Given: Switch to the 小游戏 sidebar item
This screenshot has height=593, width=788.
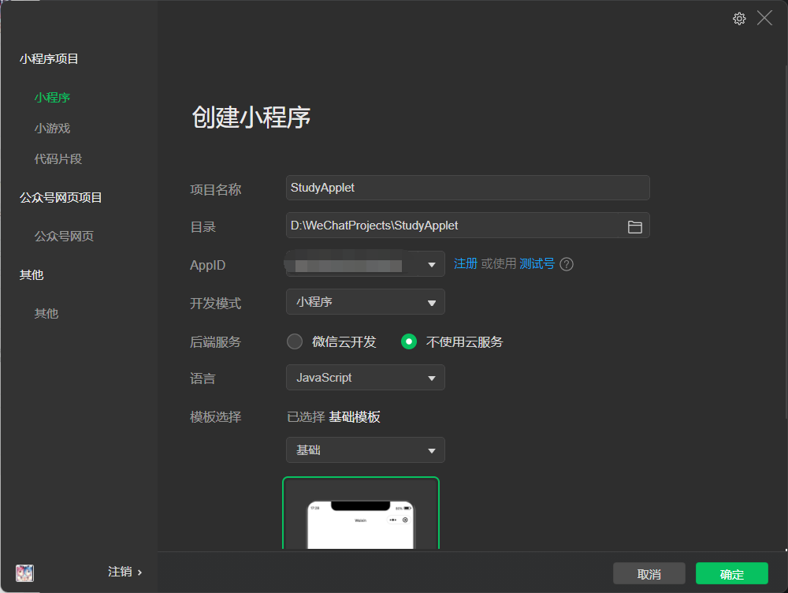Looking at the screenshot, I should pos(53,128).
